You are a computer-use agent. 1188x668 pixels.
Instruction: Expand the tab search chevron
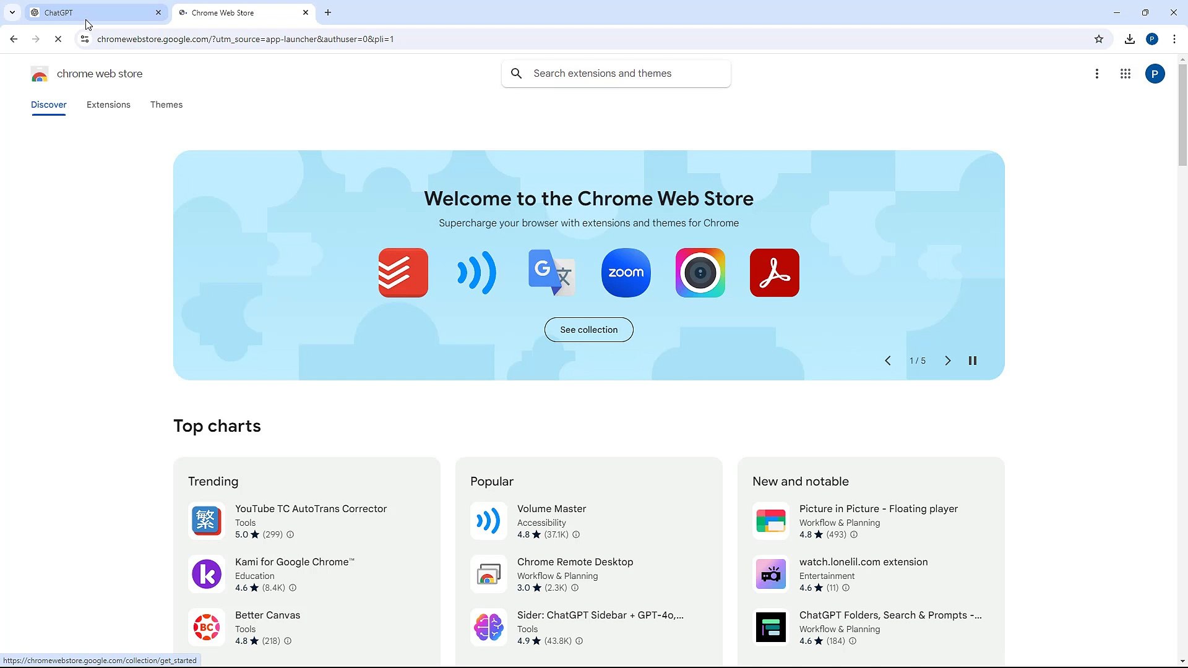pos(12,12)
